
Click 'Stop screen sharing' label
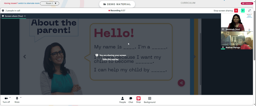(x=223, y=10)
